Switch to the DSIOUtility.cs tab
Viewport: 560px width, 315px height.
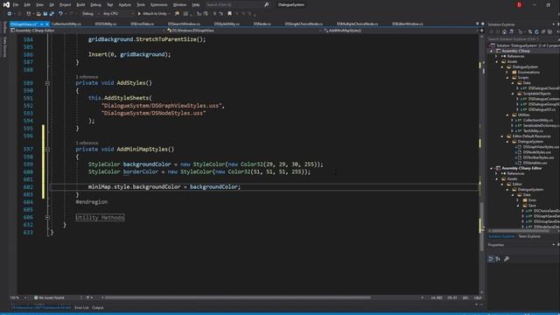click(x=106, y=24)
